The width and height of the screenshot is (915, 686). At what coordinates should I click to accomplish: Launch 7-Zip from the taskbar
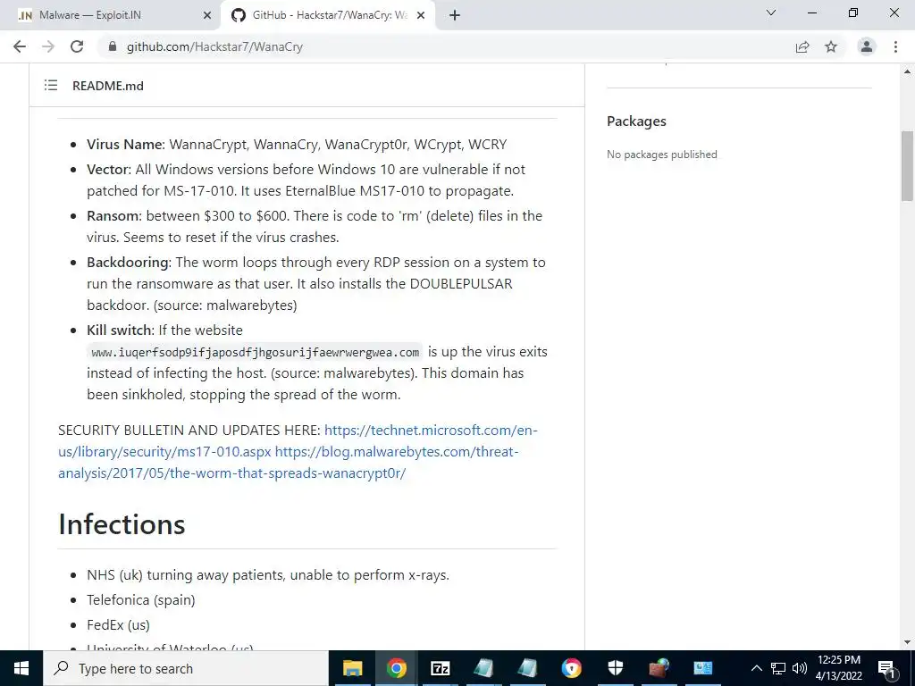[440, 668]
